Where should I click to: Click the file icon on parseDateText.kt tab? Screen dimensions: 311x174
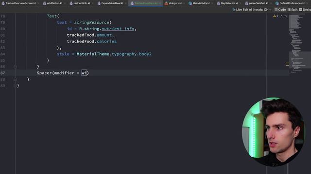point(246,3)
